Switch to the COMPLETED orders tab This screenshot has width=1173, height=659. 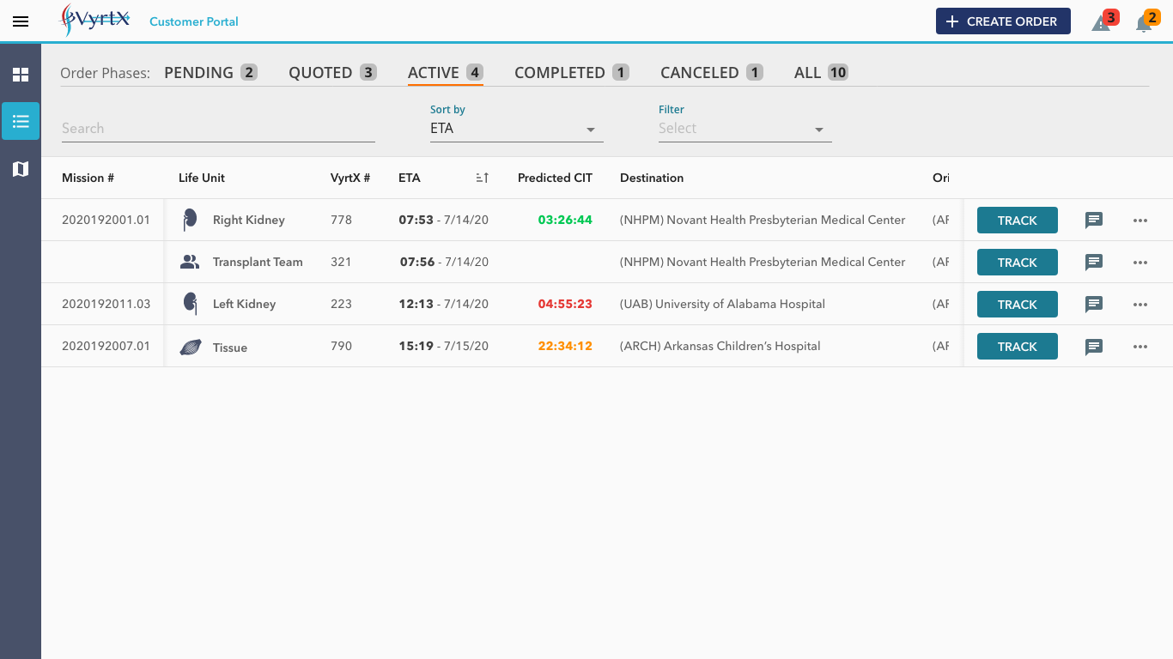tap(571, 73)
